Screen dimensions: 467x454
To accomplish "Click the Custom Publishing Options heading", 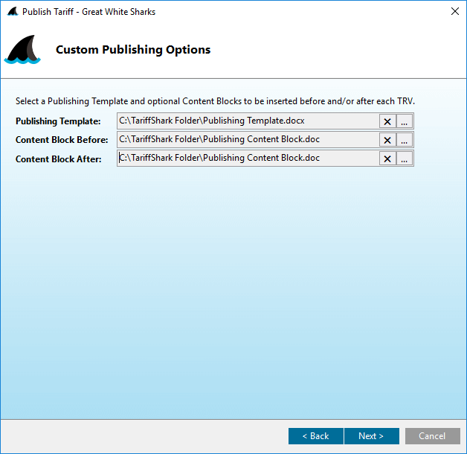I will 133,50.
